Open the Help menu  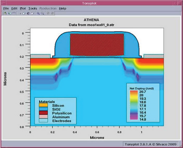[63, 8]
